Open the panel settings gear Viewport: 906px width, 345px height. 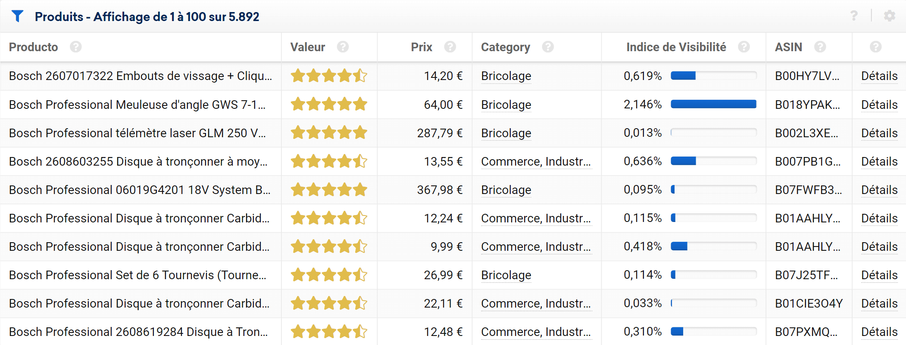pyautogui.click(x=890, y=16)
